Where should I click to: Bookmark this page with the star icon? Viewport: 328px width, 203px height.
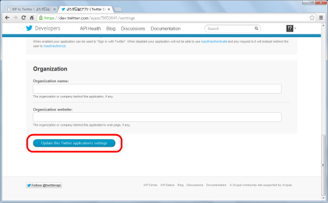(x=312, y=17)
